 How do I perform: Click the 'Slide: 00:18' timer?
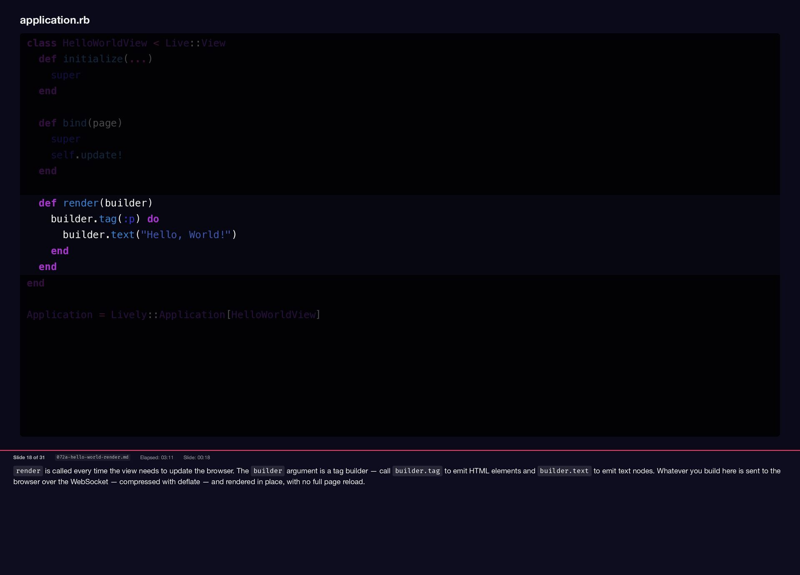pos(197,457)
